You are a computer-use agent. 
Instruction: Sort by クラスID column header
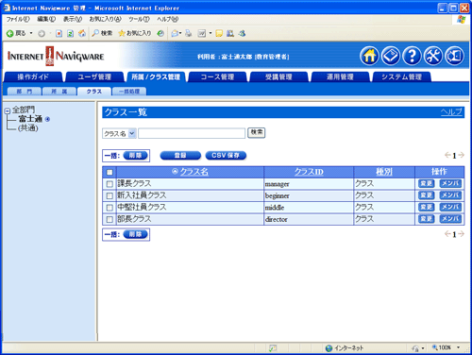click(x=309, y=172)
